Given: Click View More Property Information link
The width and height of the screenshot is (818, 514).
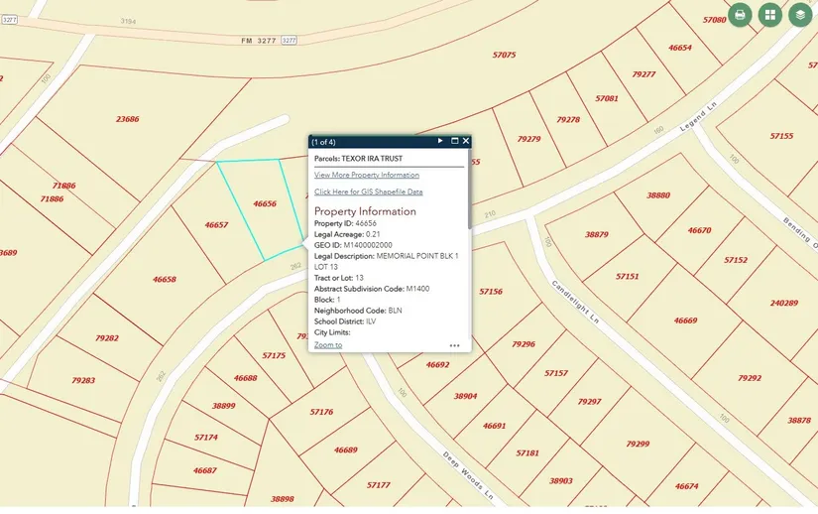Looking at the screenshot, I should [366, 175].
